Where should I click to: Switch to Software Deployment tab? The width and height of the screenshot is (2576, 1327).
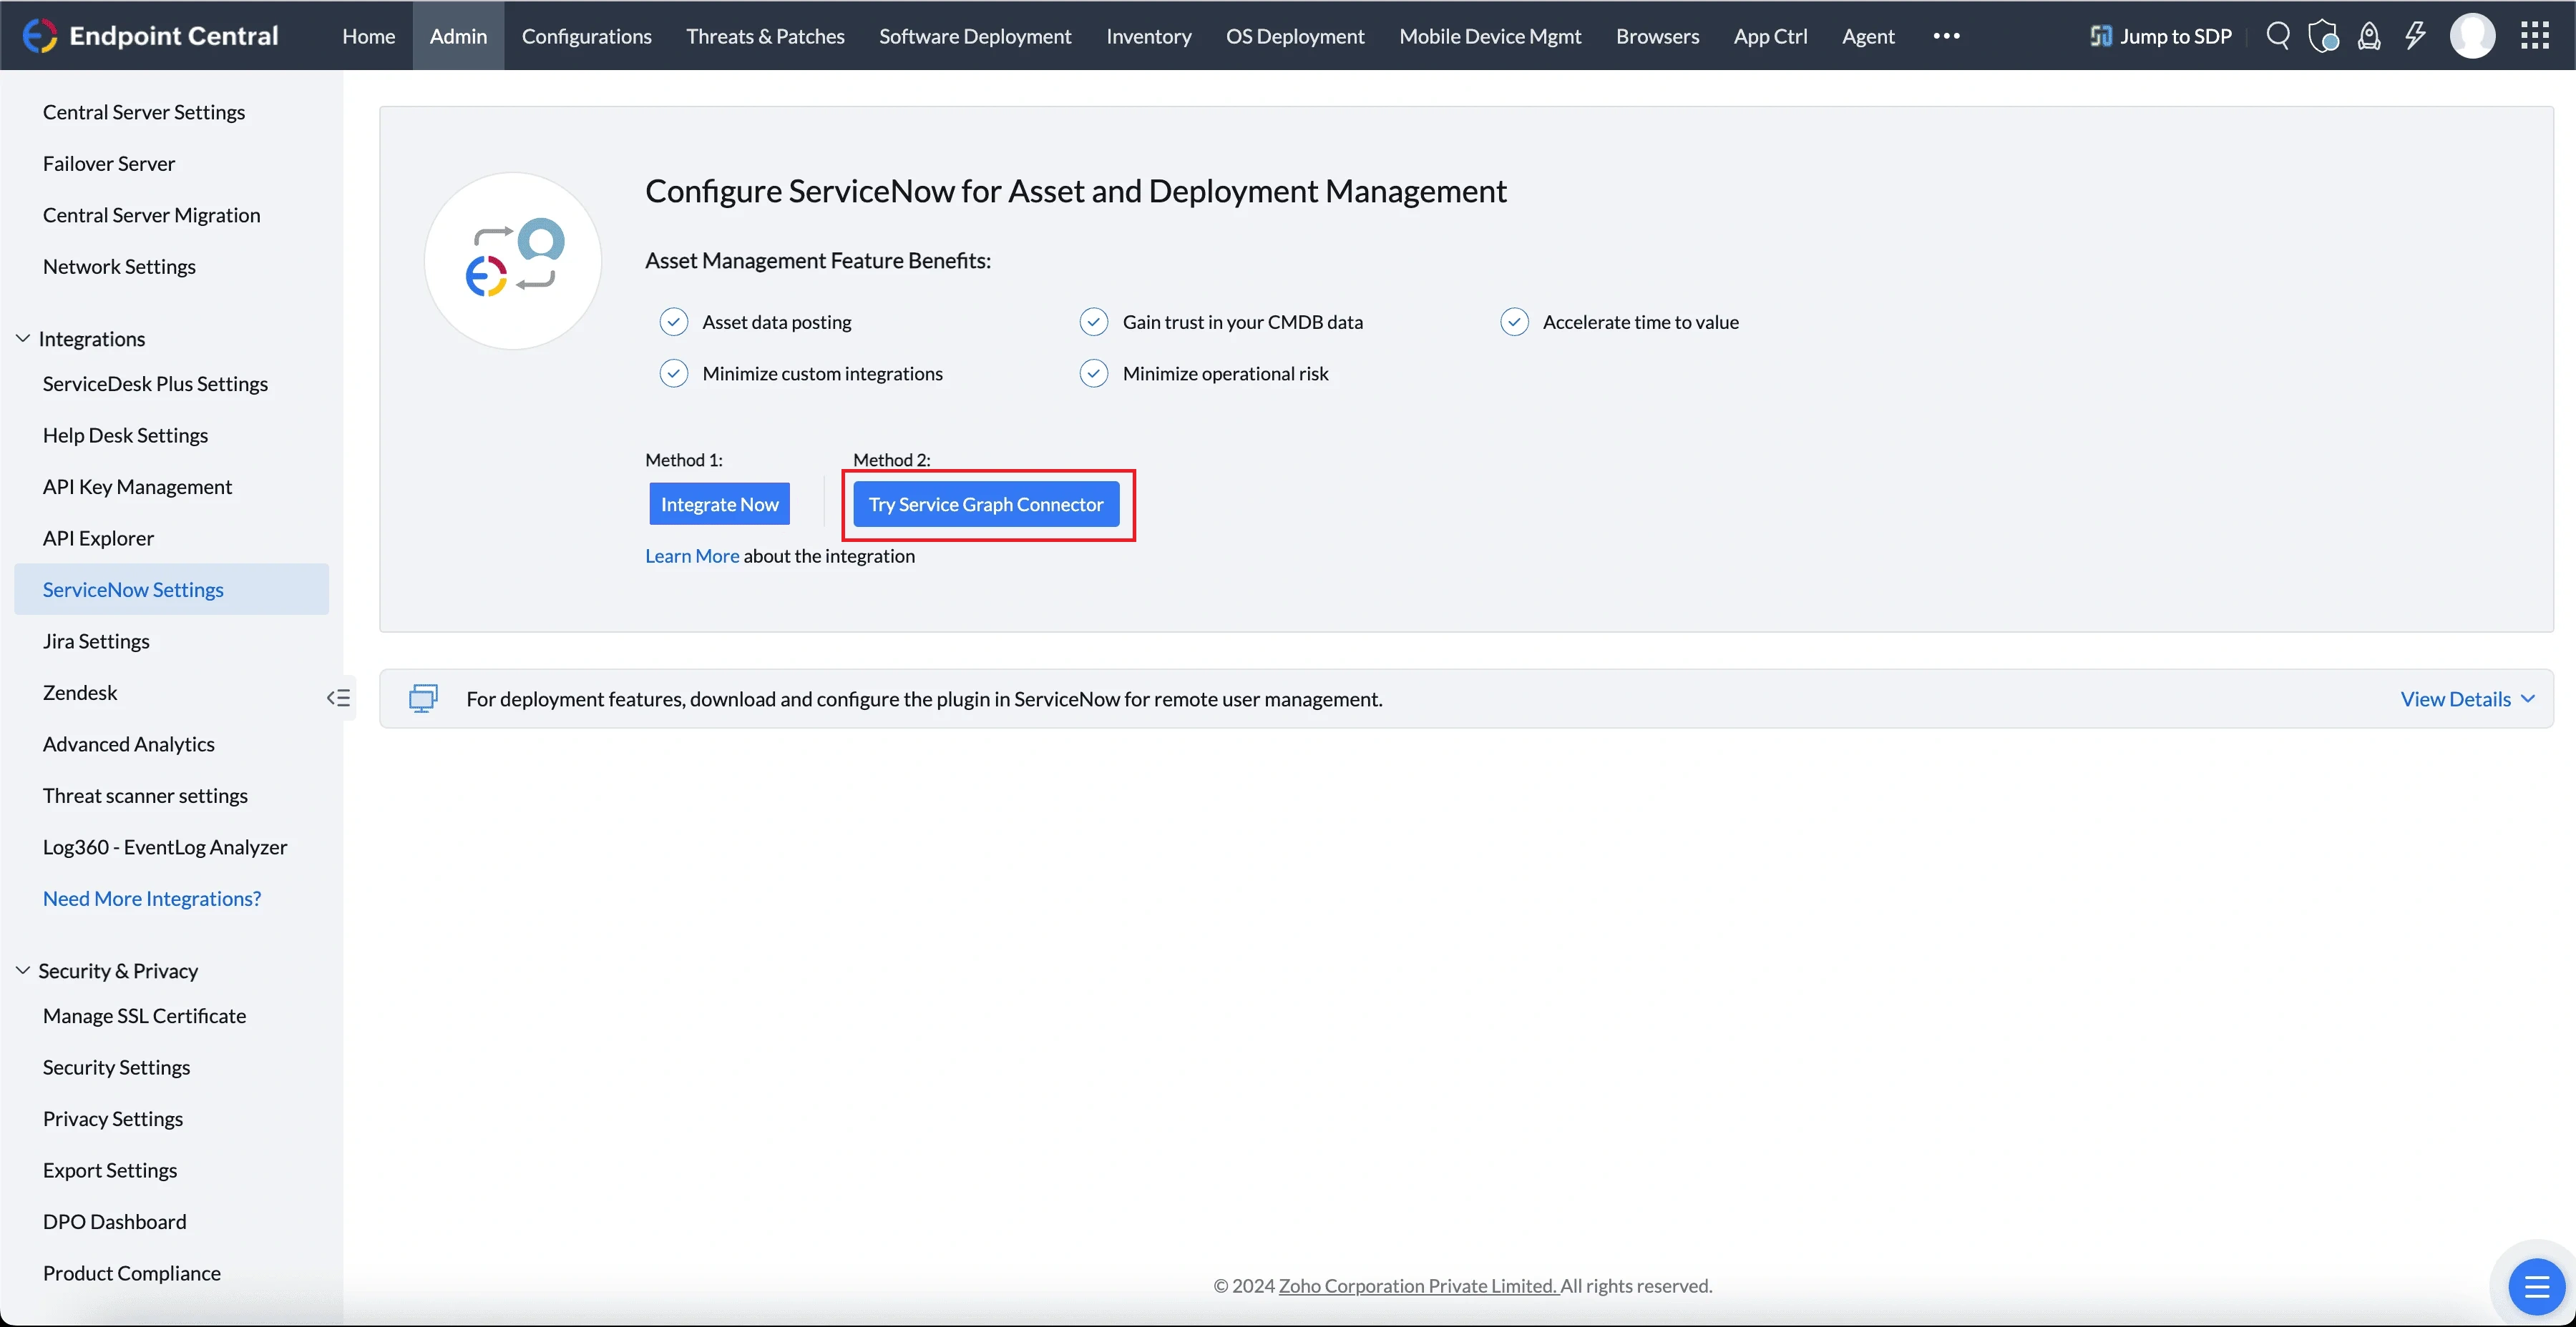point(975,36)
